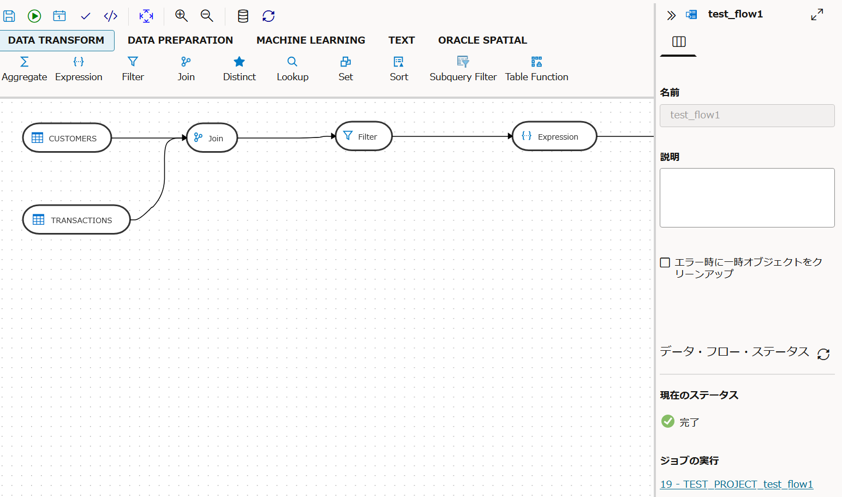The height and width of the screenshot is (497, 842).
Task: Save the data flow with the disk icon
Action: (9, 16)
